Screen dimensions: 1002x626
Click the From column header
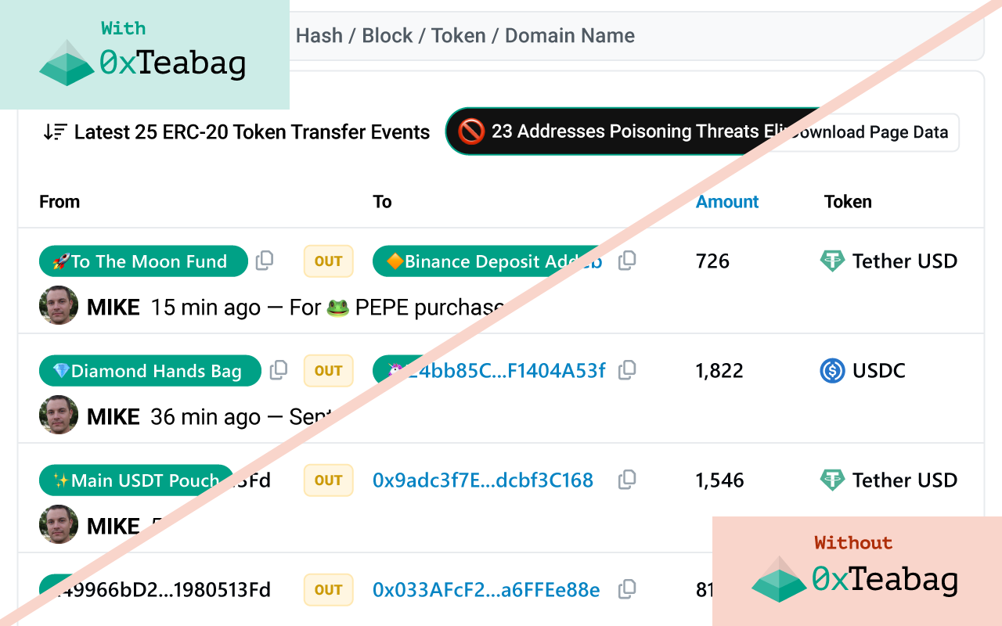(59, 202)
